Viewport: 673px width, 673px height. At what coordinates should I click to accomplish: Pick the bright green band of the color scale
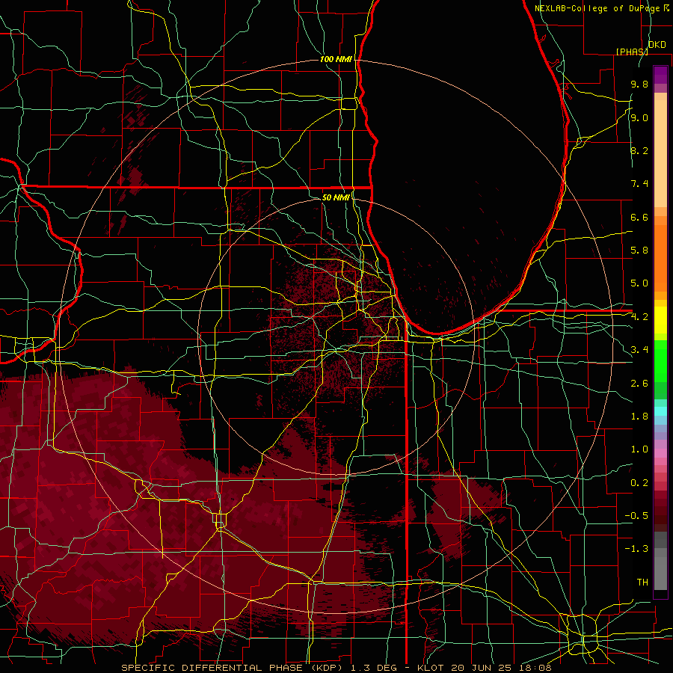click(x=660, y=361)
